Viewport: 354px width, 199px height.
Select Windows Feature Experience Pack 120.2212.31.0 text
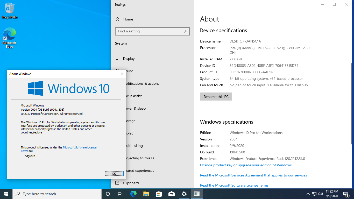click(x=267, y=159)
